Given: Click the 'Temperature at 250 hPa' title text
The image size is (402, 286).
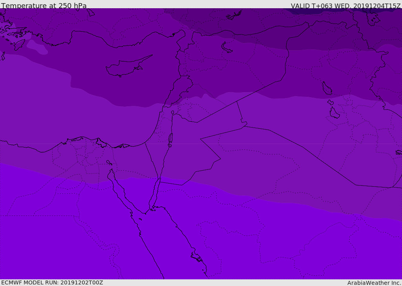Looking at the screenshot, I should pyautogui.click(x=44, y=5).
